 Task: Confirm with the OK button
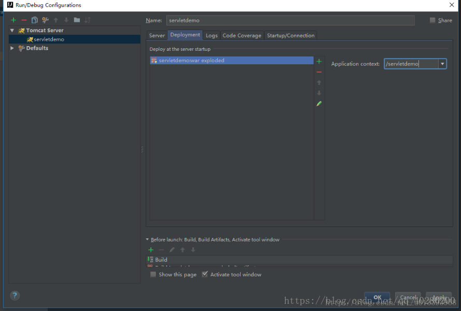click(x=377, y=298)
